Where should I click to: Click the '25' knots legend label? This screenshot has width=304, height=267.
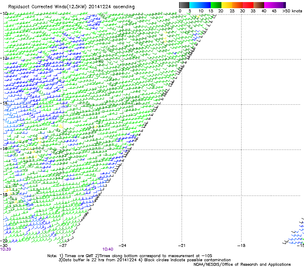coord(232,11)
